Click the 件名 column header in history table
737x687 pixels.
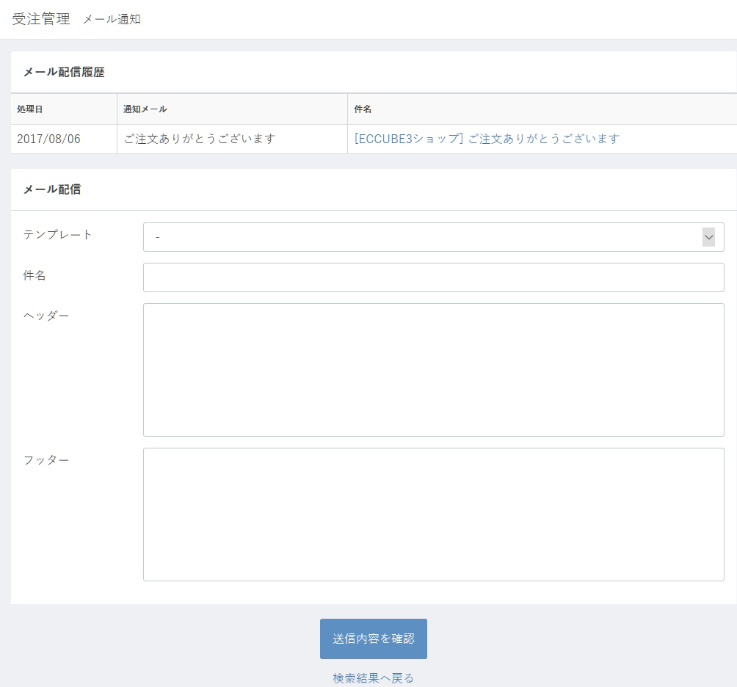[363, 109]
